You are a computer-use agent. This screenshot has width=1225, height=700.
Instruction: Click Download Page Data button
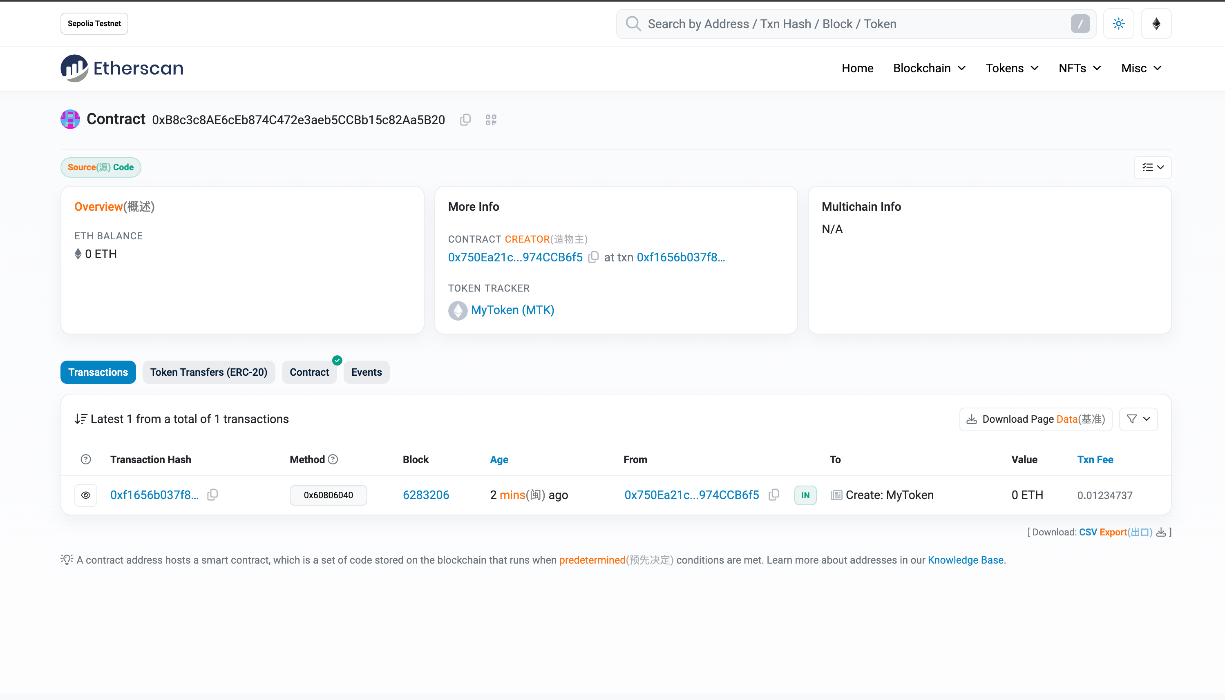(1035, 419)
